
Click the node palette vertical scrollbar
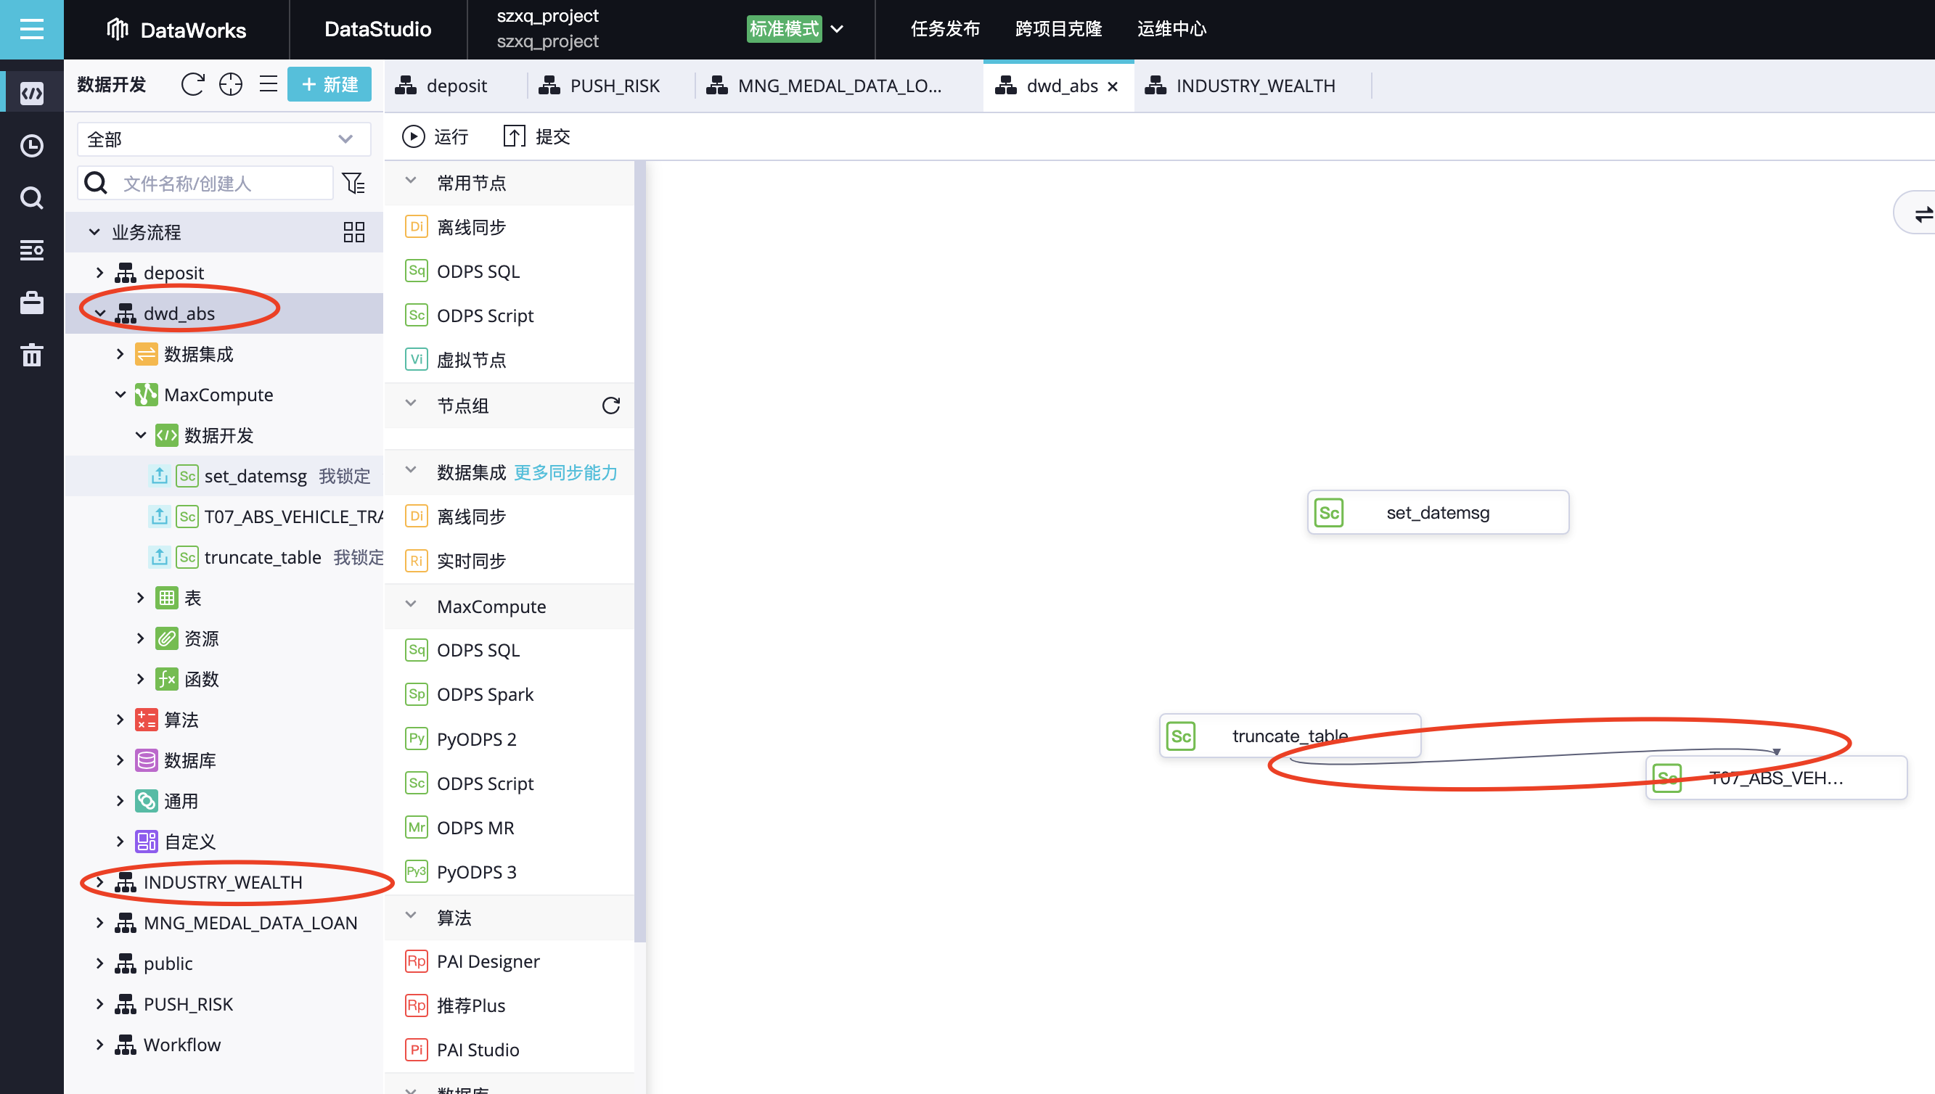coord(639,551)
